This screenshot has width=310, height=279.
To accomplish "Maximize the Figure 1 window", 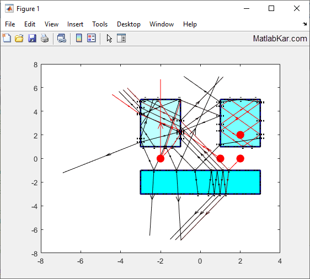I will pos(271,8).
